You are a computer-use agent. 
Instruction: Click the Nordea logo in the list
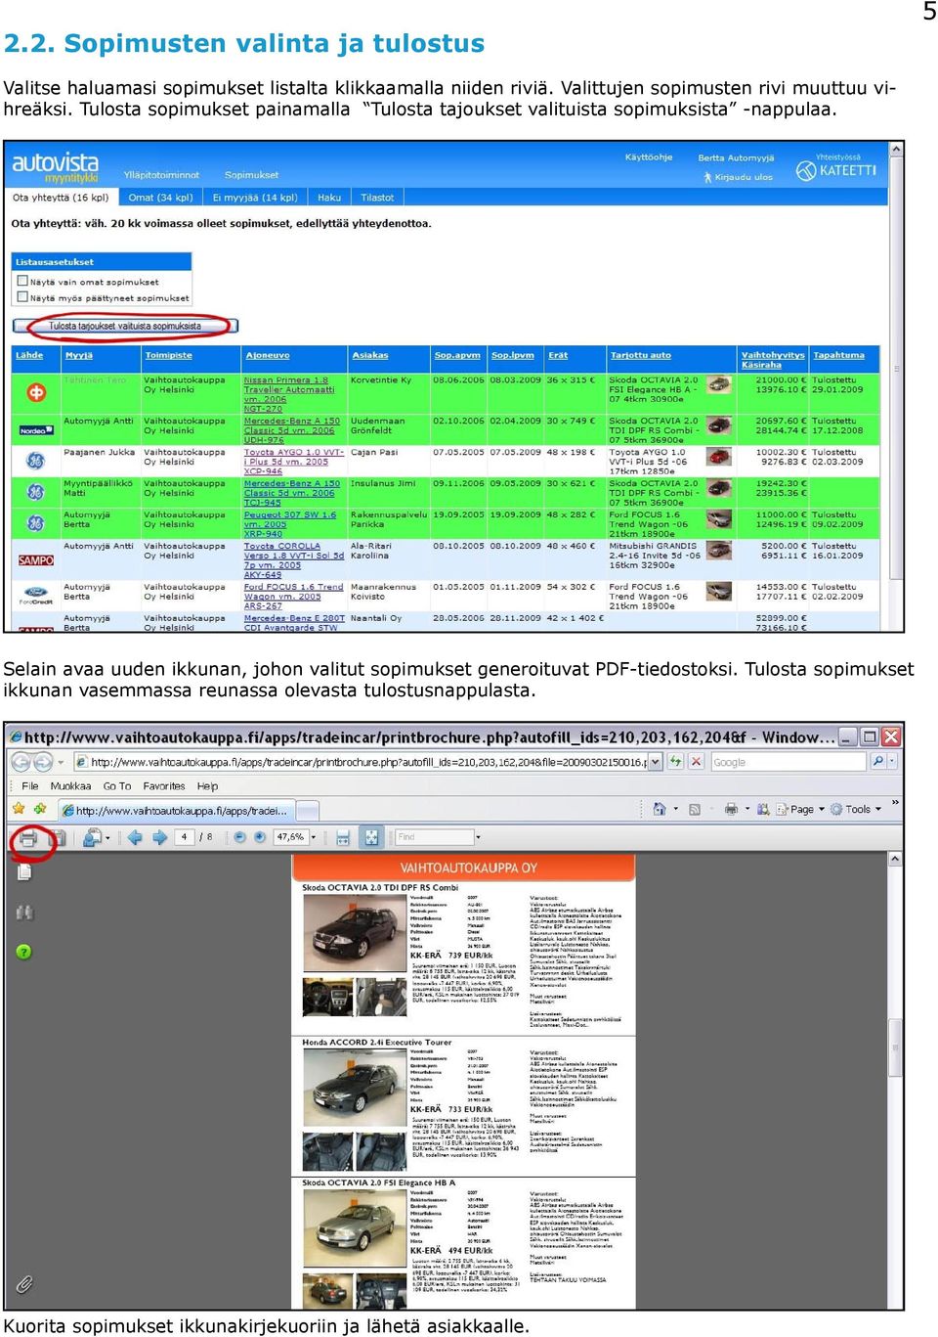pyautogui.click(x=35, y=430)
